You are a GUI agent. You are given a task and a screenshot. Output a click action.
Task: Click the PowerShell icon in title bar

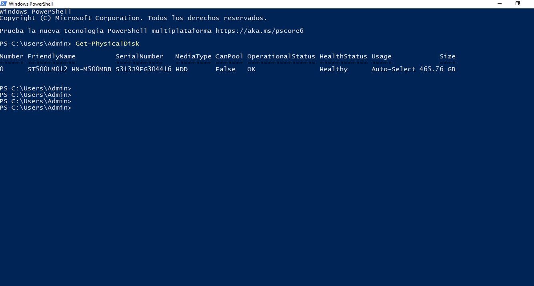tap(4, 4)
